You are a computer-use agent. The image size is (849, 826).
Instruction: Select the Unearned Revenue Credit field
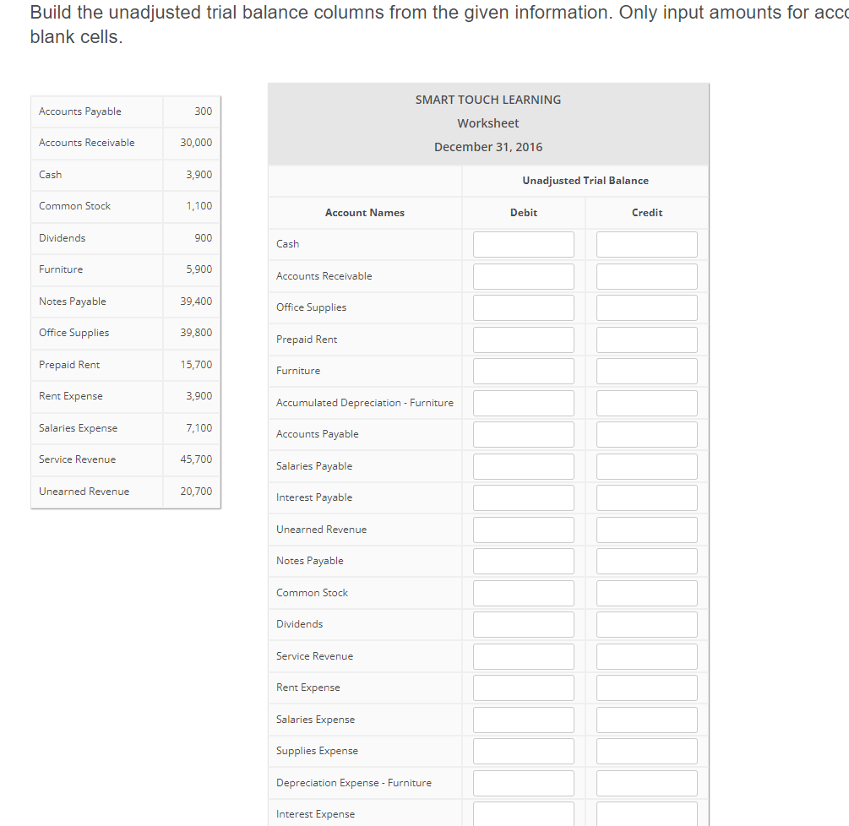[x=646, y=529]
